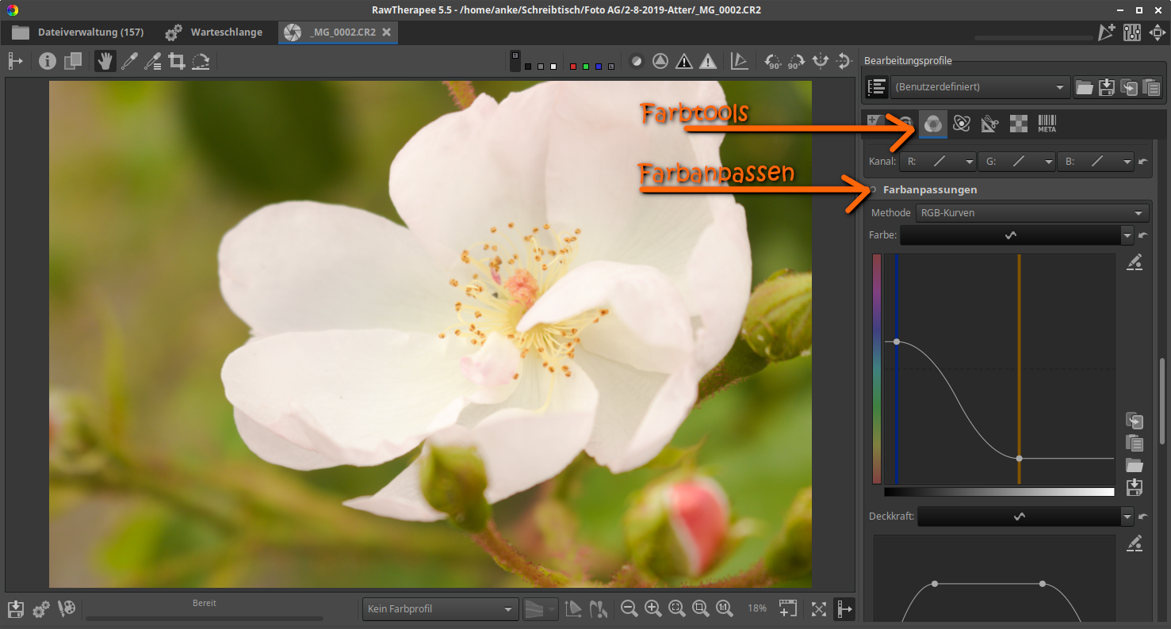Open the Meta data tool tab
Image resolution: width=1171 pixels, height=629 pixels.
point(1047,123)
